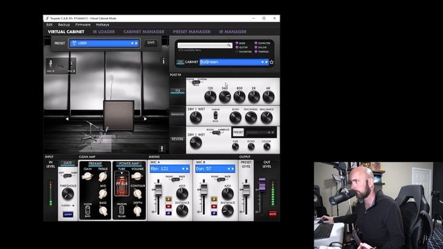The width and height of the screenshot is (443, 249).
Task: Click the Reverb Size knob
Action: [x=235, y=147]
